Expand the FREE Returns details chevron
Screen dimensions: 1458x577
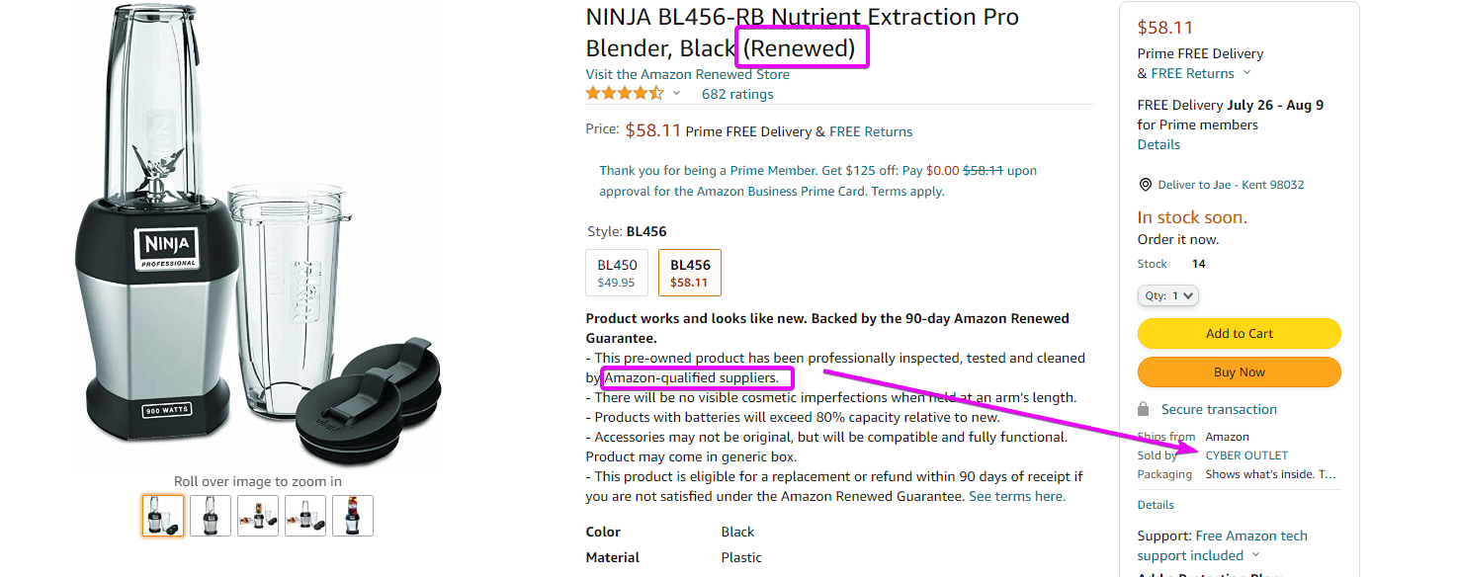[x=1247, y=72]
